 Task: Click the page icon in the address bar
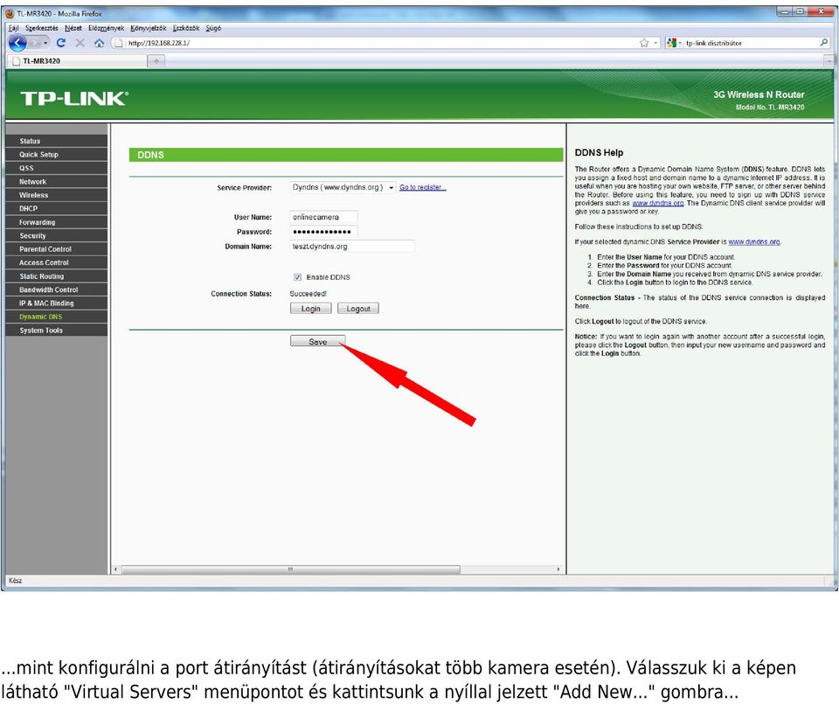pyautogui.click(x=119, y=43)
